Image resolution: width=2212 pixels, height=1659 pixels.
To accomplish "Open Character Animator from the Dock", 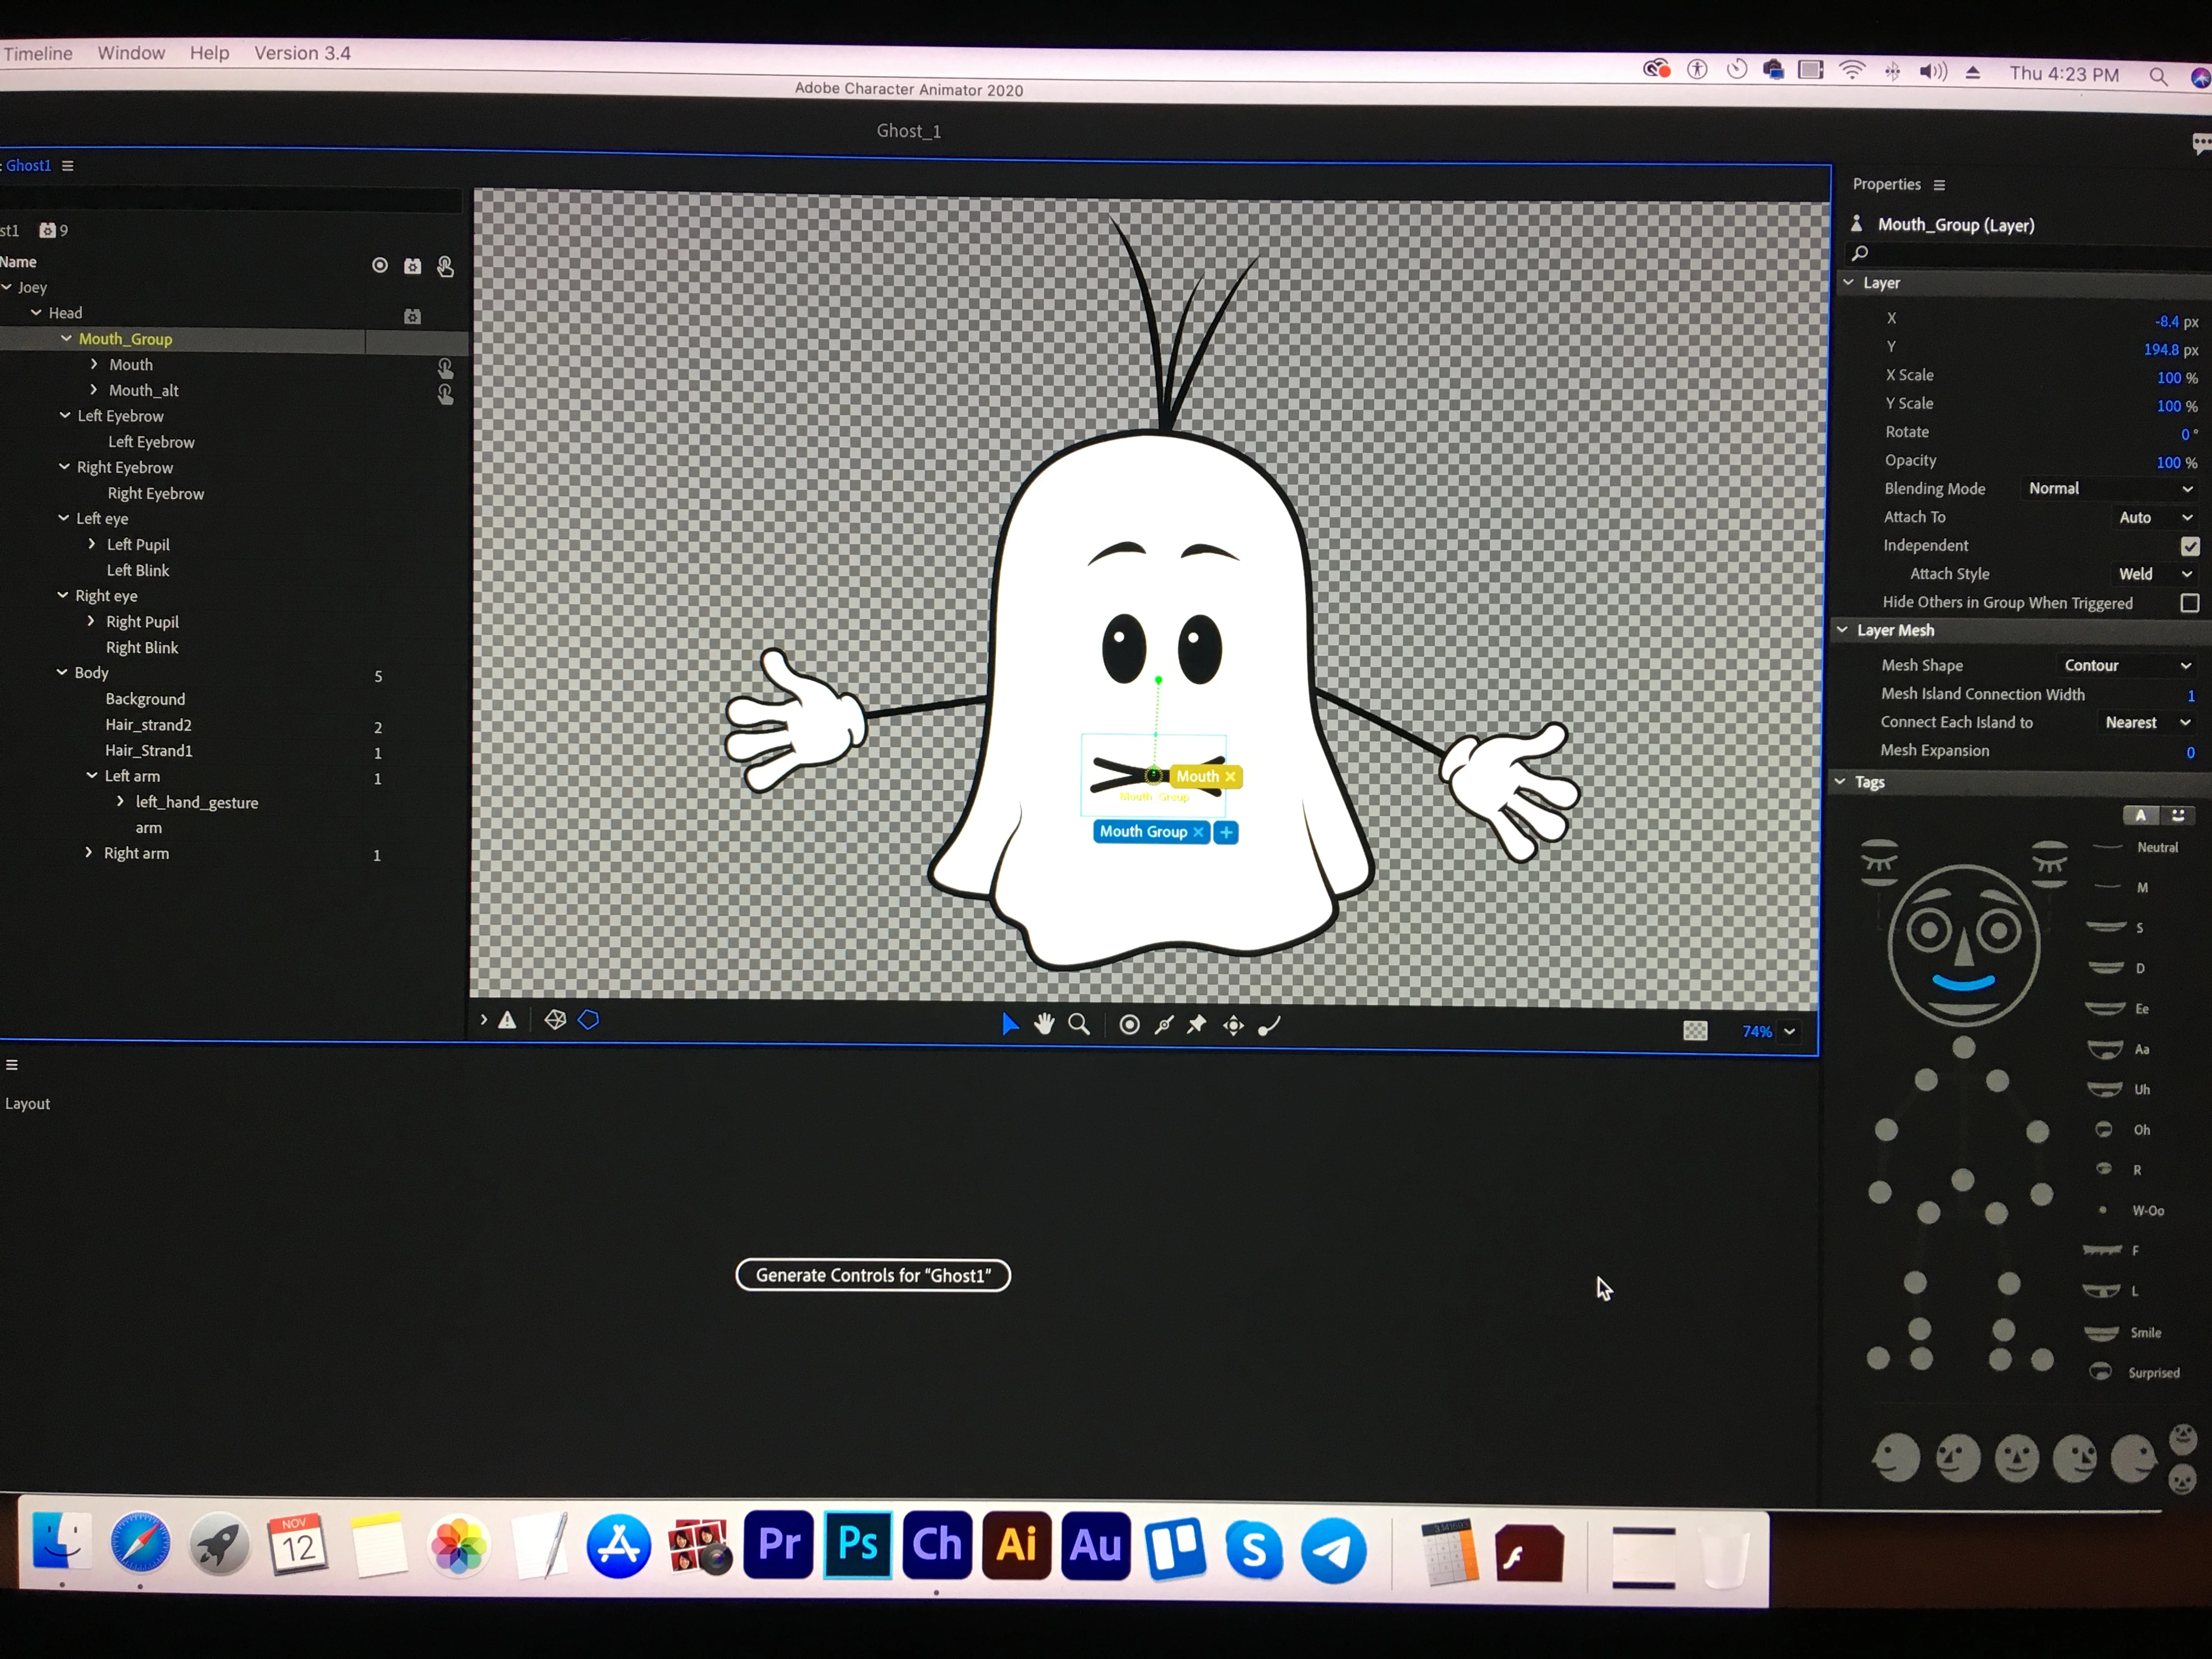I will click(937, 1545).
